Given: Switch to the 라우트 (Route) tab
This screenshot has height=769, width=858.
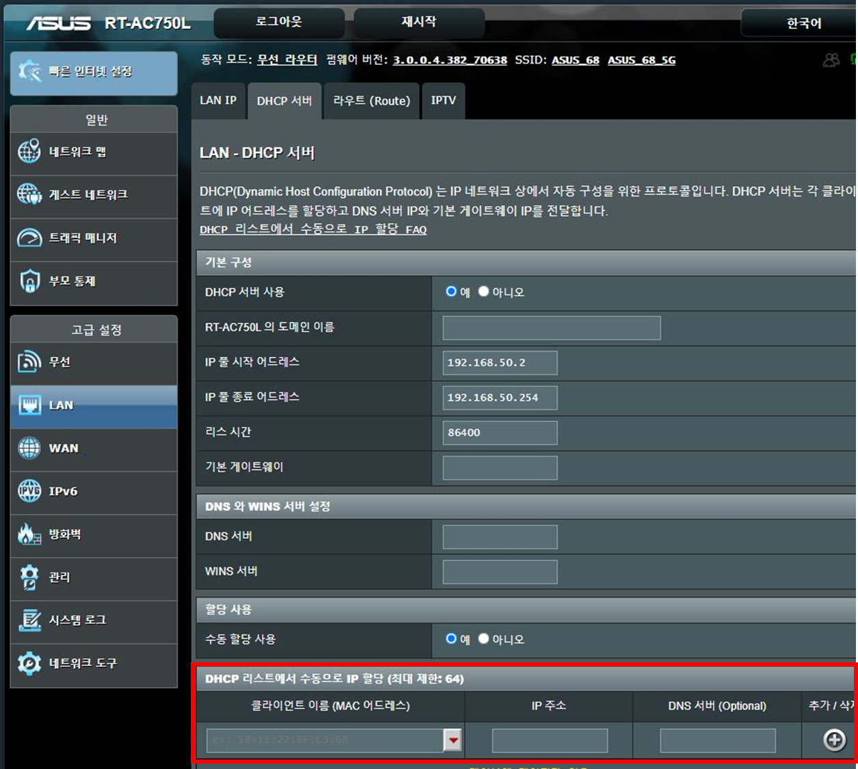Looking at the screenshot, I should coord(371,100).
